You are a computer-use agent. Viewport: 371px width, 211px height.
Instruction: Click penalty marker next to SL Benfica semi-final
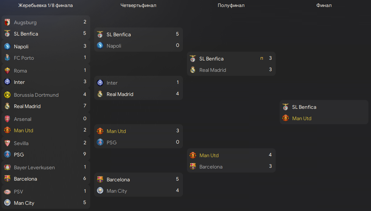pos(262,58)
